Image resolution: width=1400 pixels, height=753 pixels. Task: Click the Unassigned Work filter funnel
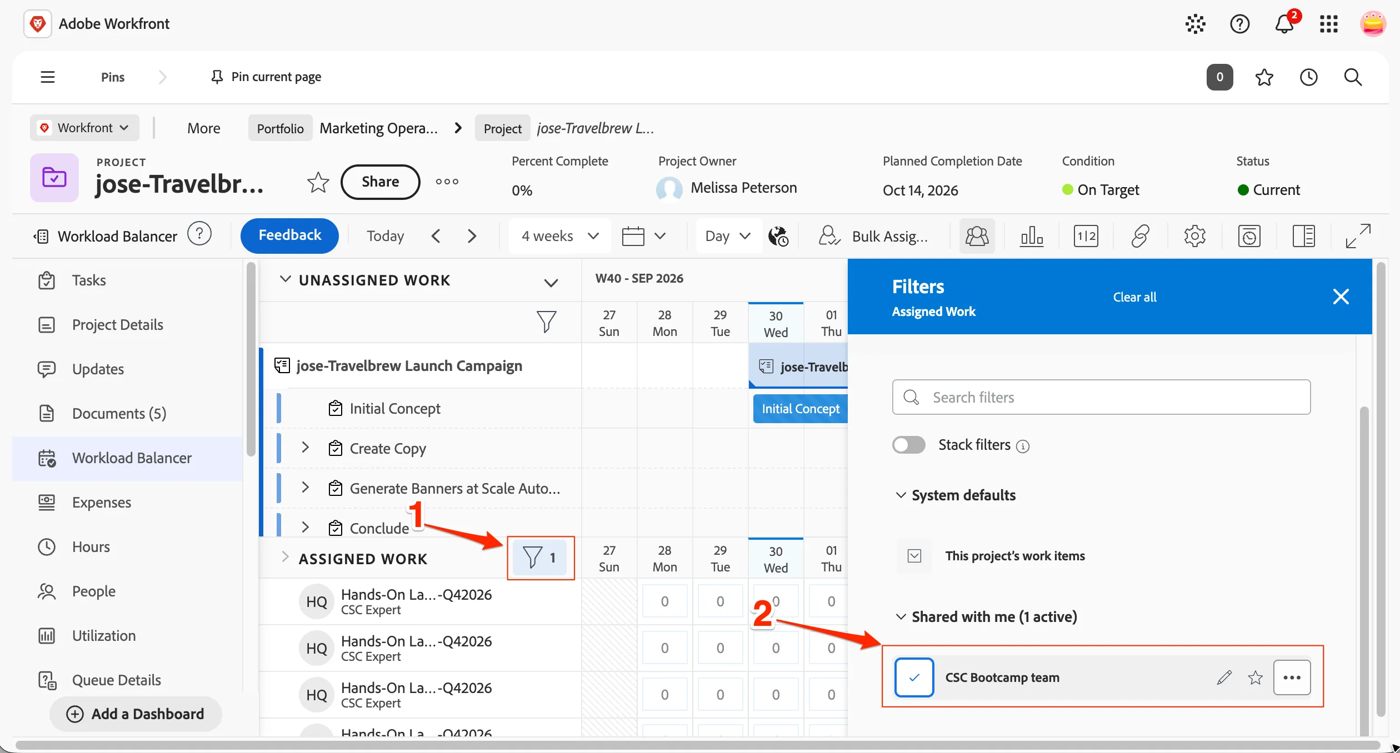(546, 322)
